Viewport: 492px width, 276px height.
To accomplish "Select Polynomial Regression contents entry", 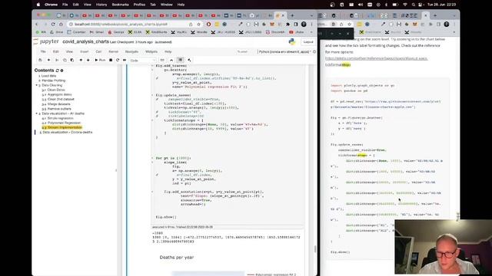I will tap(64, 123).
